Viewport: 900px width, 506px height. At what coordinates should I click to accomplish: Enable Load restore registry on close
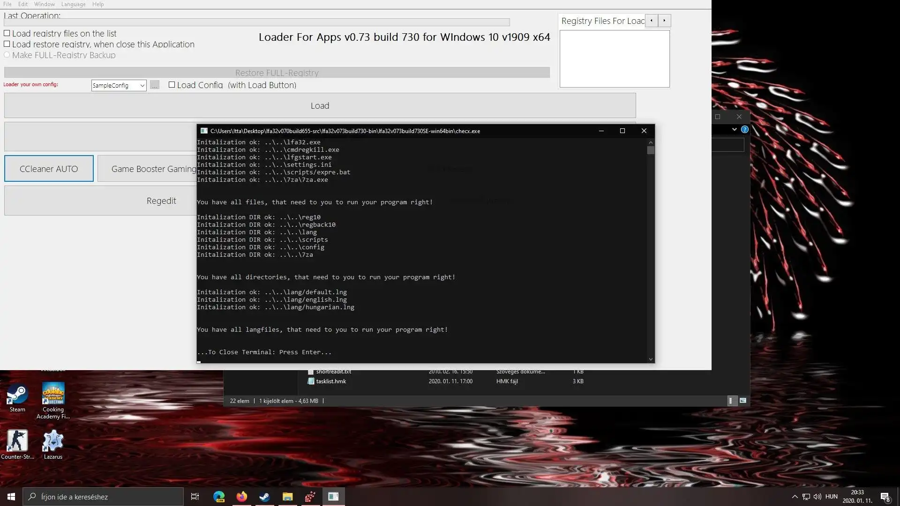pos(7,44)
